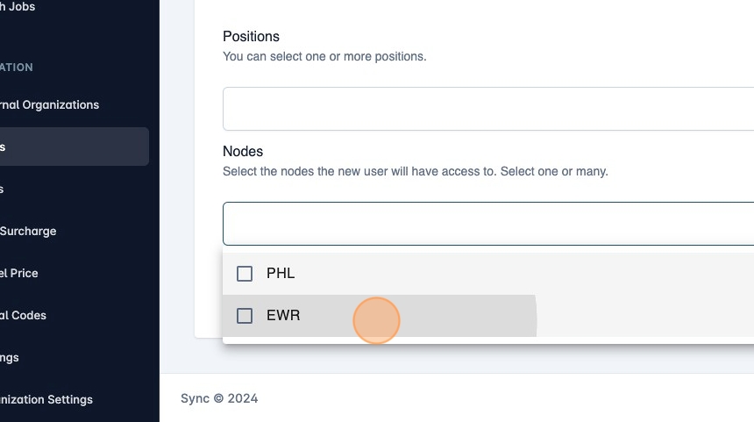Open Organization Settings in the sidebar
This screenshot has height=422, width=754.
(x=46, y=400)
